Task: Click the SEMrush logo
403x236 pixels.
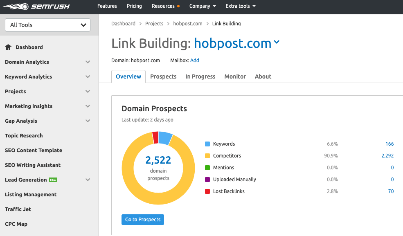Action: pos(36,6)
